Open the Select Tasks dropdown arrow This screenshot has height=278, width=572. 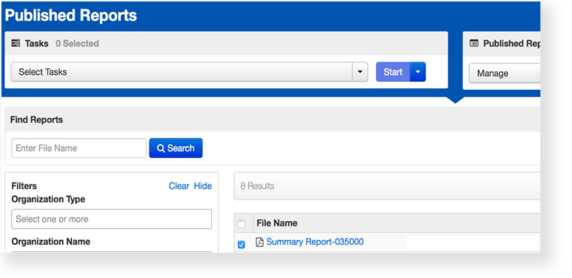pos(360,72)
